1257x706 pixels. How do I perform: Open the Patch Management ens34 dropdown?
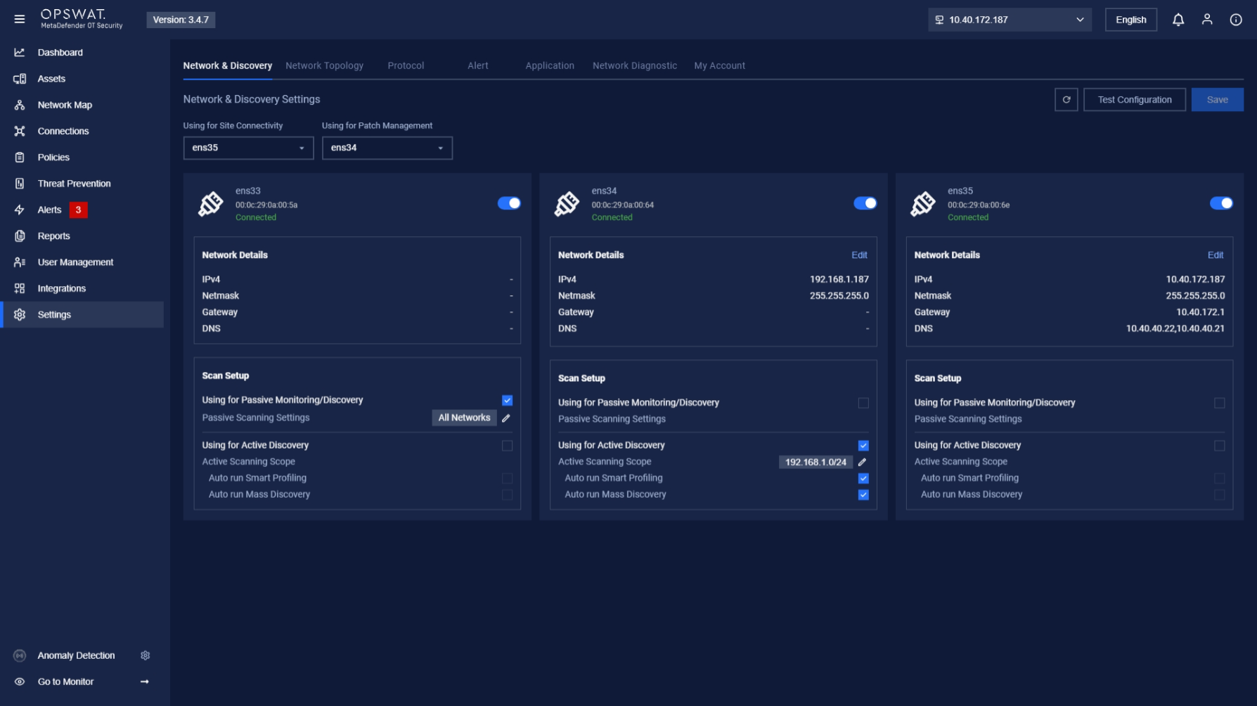click(387, 148)
